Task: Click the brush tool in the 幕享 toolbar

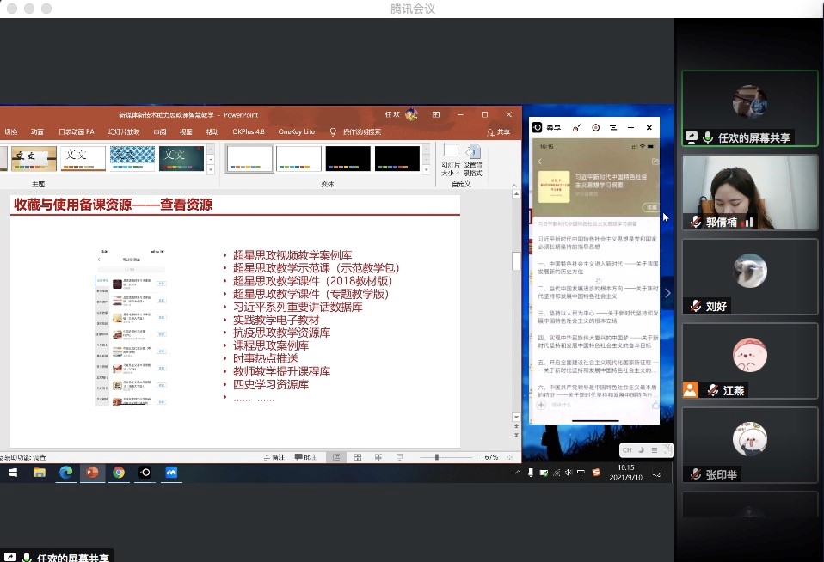Action: [x=577, y=127]
